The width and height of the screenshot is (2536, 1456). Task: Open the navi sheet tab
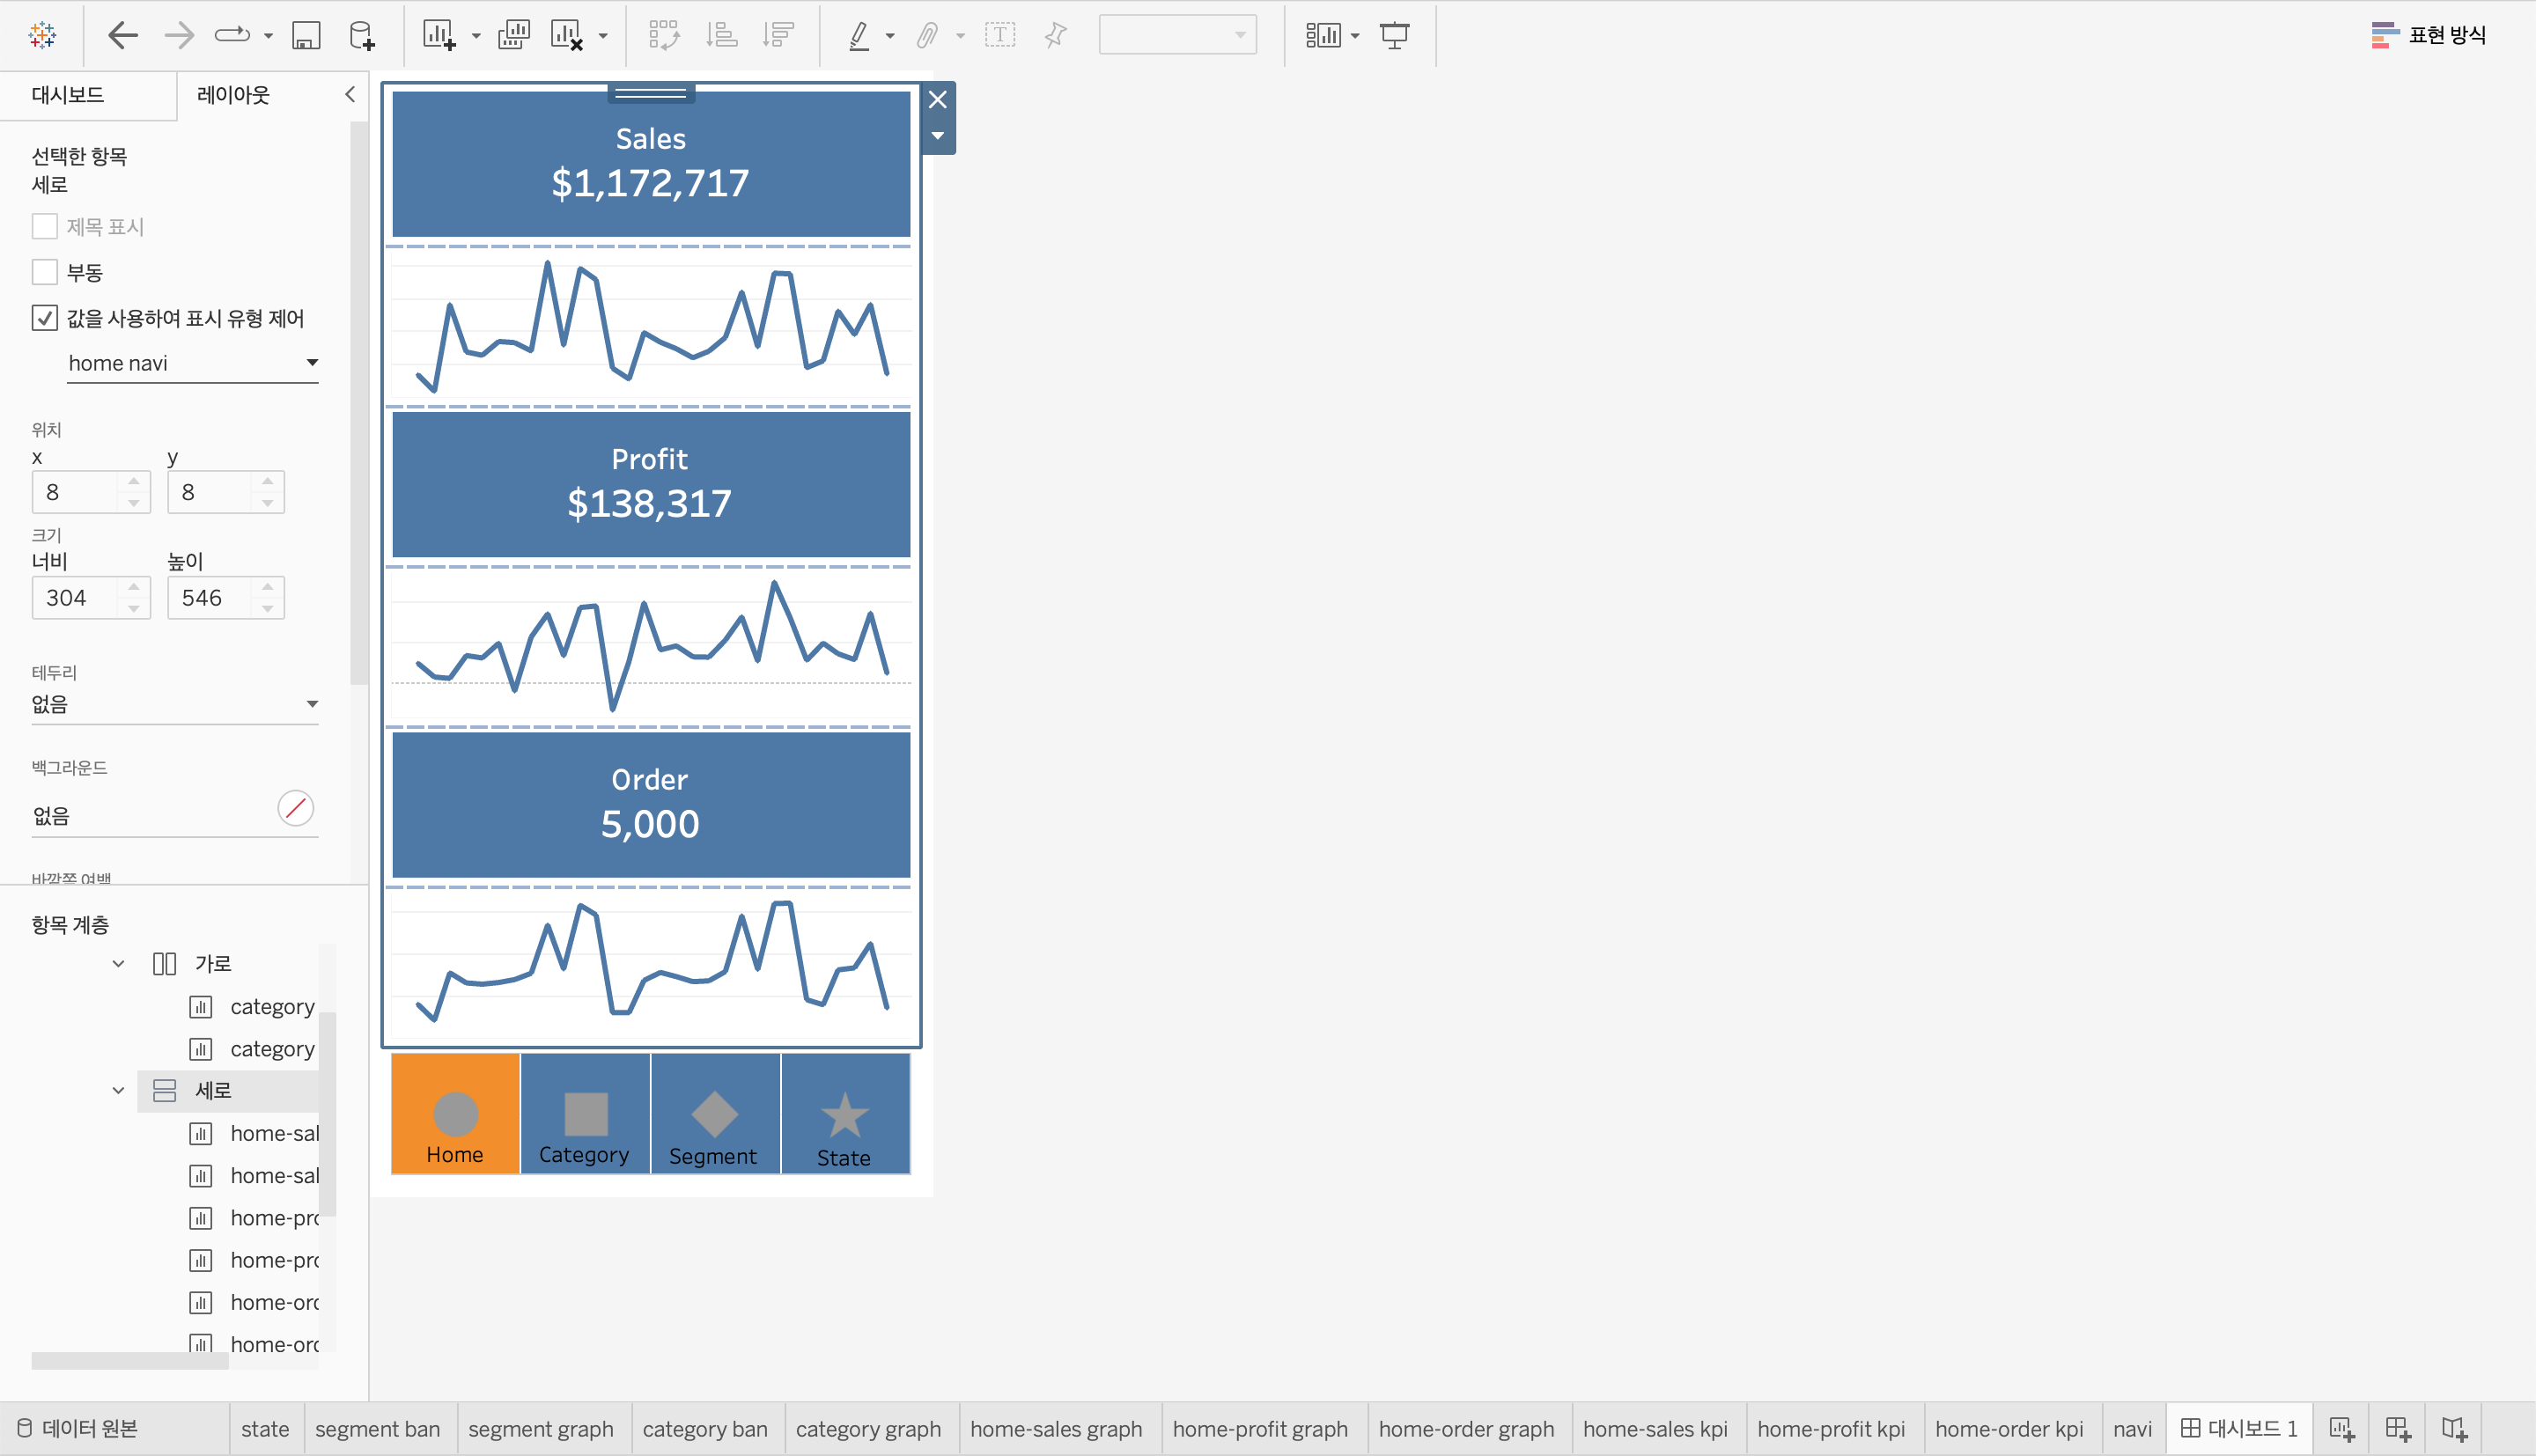pos(2132,1429)
